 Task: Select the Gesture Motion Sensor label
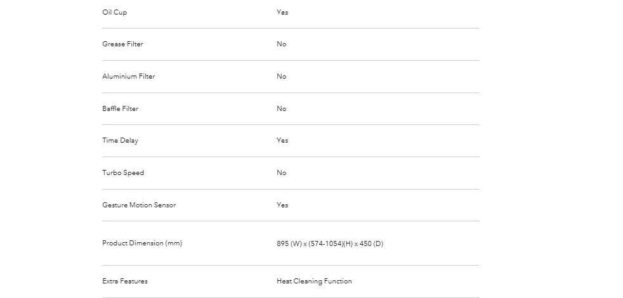click(x=139, y=205)
